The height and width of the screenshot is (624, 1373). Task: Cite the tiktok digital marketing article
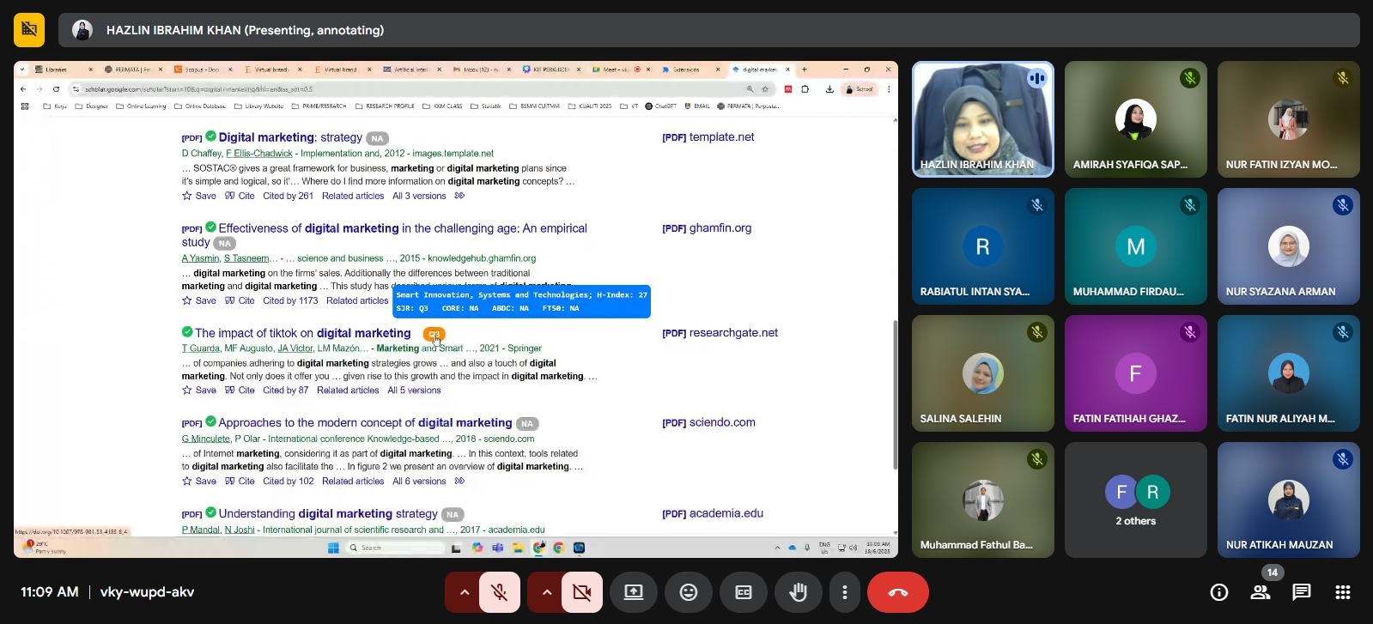coord(240,390)
